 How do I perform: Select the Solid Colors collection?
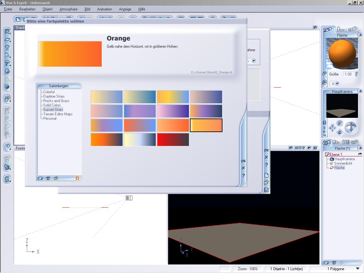52,105
